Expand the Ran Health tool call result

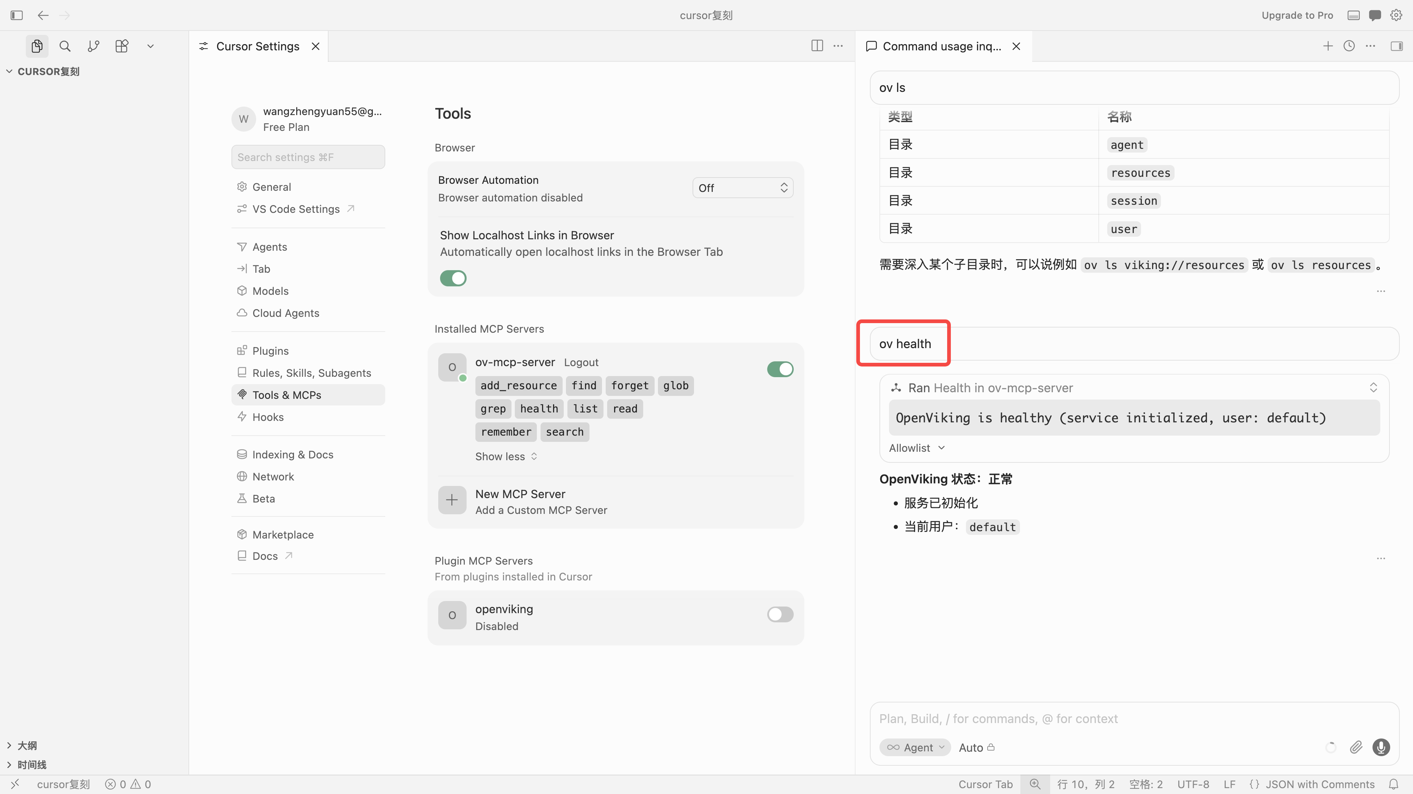1373,387
